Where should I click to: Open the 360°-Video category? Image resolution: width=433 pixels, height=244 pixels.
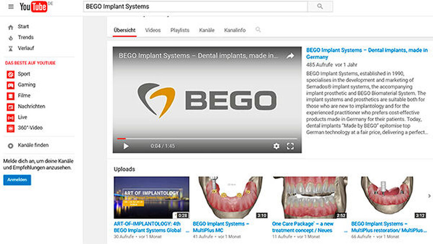(30, 128)
